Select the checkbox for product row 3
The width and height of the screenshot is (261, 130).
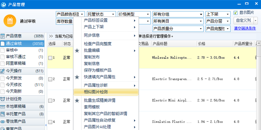(50, 101)
